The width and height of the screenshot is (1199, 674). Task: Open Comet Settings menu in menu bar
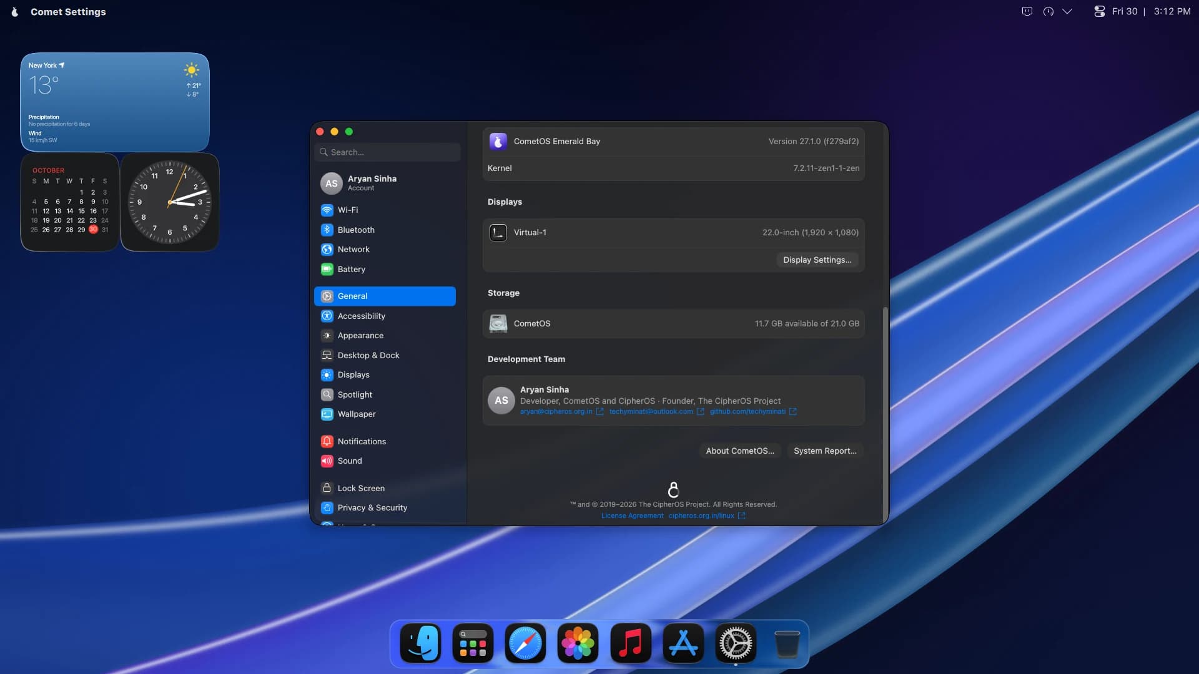[x=68, y=12]
